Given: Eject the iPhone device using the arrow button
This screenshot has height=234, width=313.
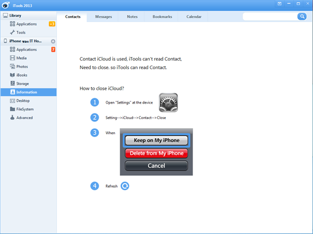Looking at the screenshot, I should pyautogui.click(x=53, y=41).
